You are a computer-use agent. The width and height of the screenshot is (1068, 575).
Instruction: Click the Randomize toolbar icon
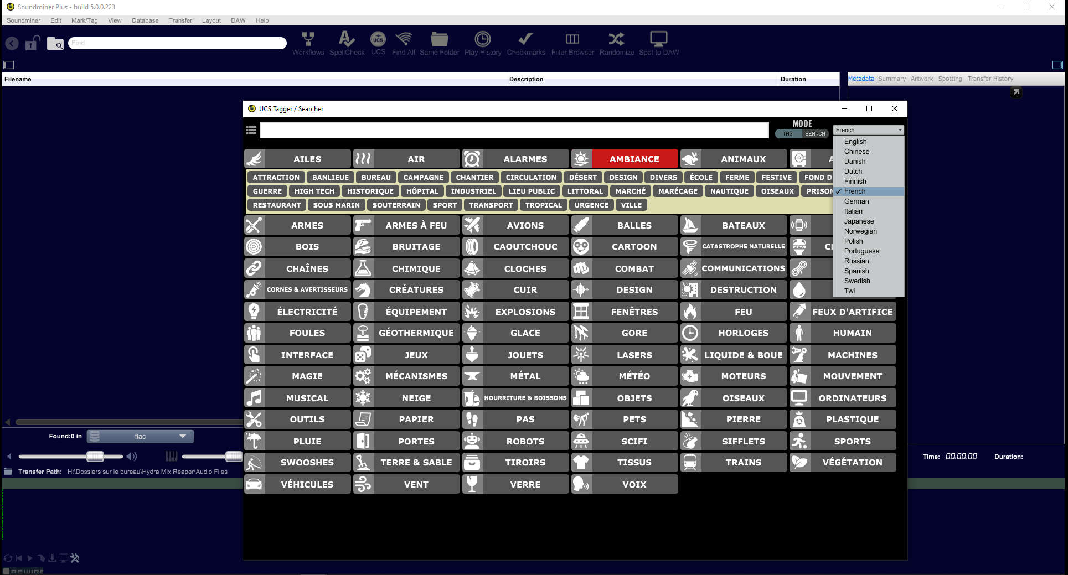[x=617, y=43]
